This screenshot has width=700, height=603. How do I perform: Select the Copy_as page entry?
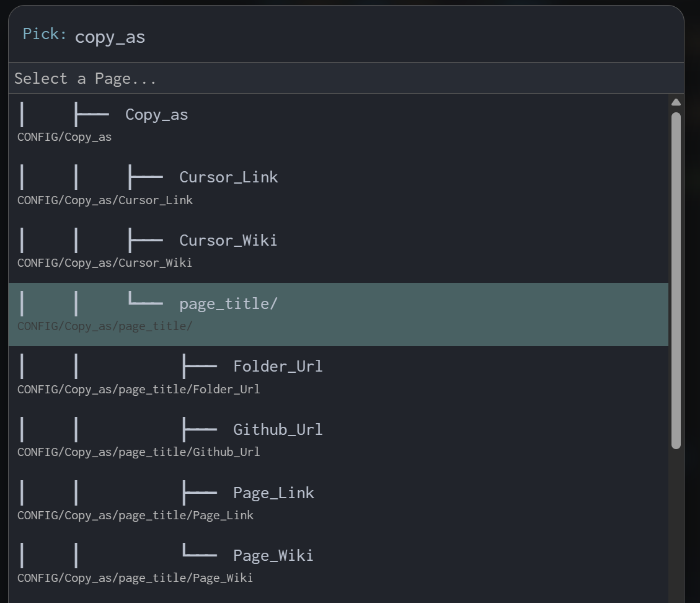(x=156, y=115)
